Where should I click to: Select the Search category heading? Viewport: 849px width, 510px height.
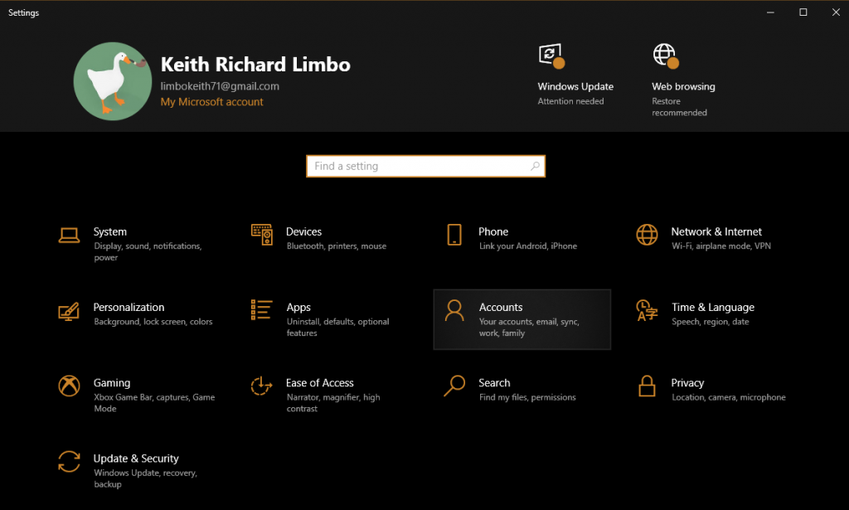pos(494,383)
